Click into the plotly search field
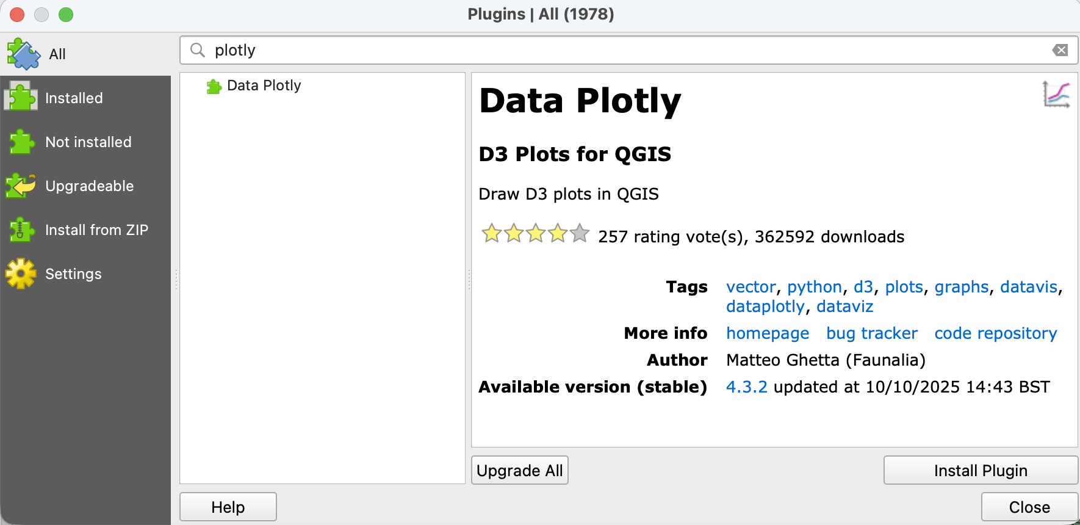Screen dimensions: 1080x525 coord(610,50)
